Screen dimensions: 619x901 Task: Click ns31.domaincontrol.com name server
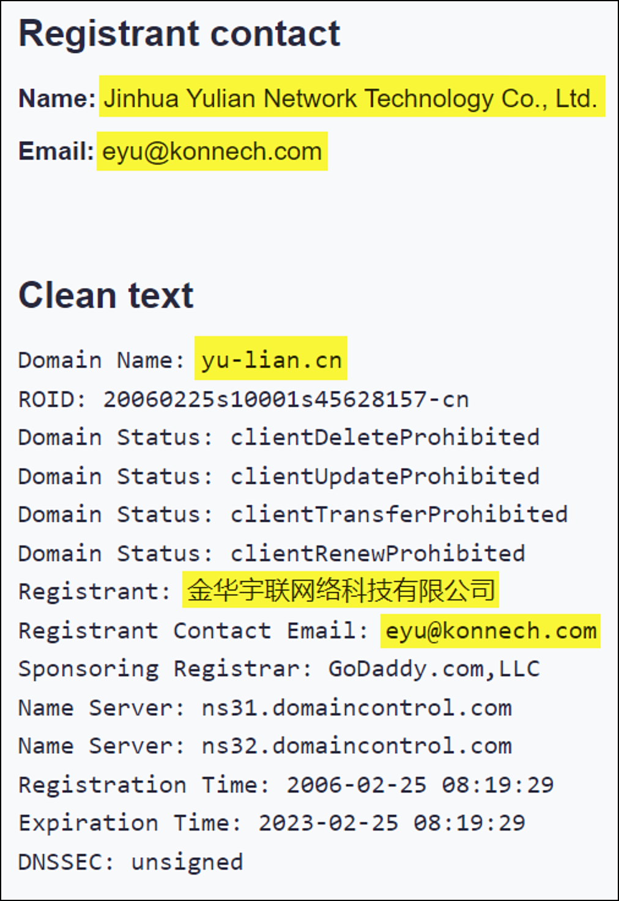click(x=357, y=708)
